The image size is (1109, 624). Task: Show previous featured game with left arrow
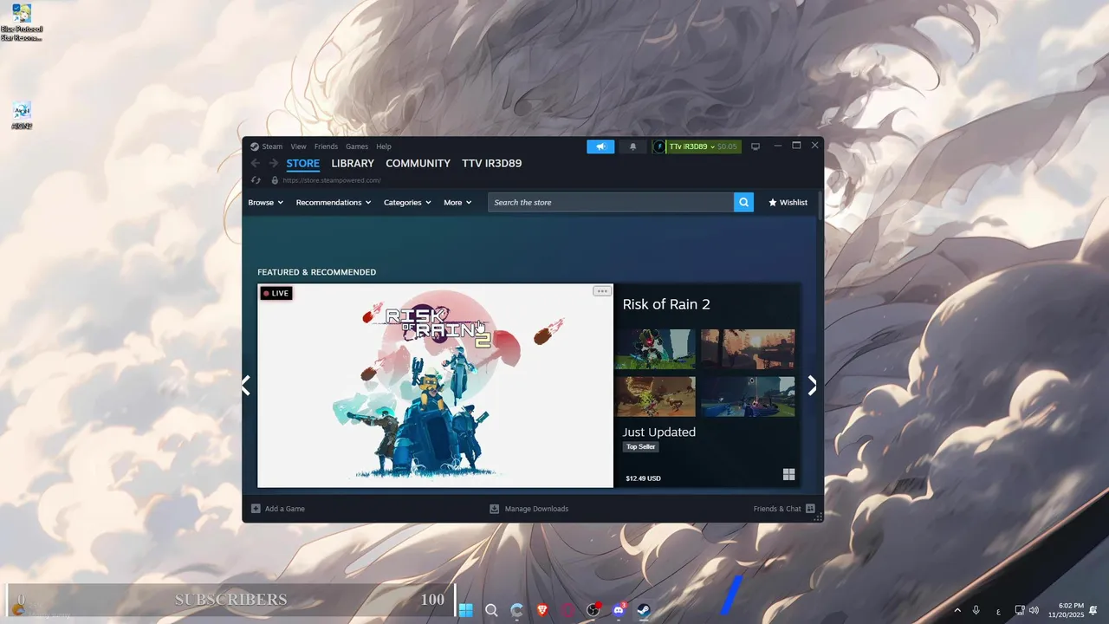246,386
